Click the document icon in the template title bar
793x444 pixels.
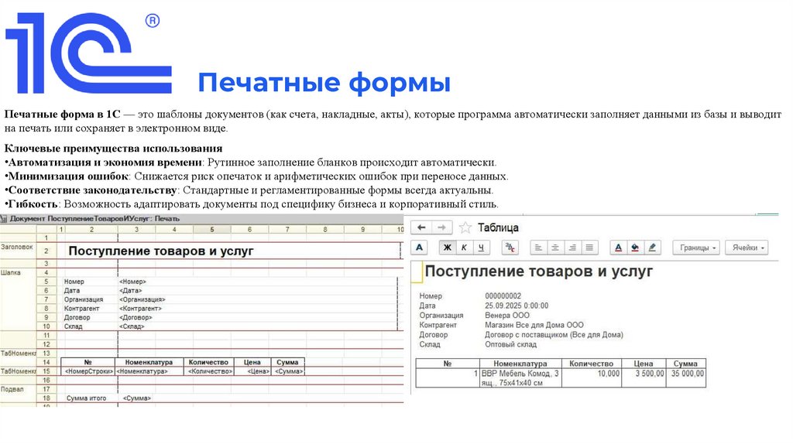click(x=4, y=219)
